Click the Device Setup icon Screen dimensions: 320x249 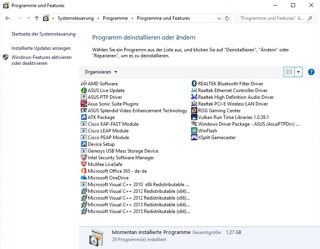pos(84,144)
